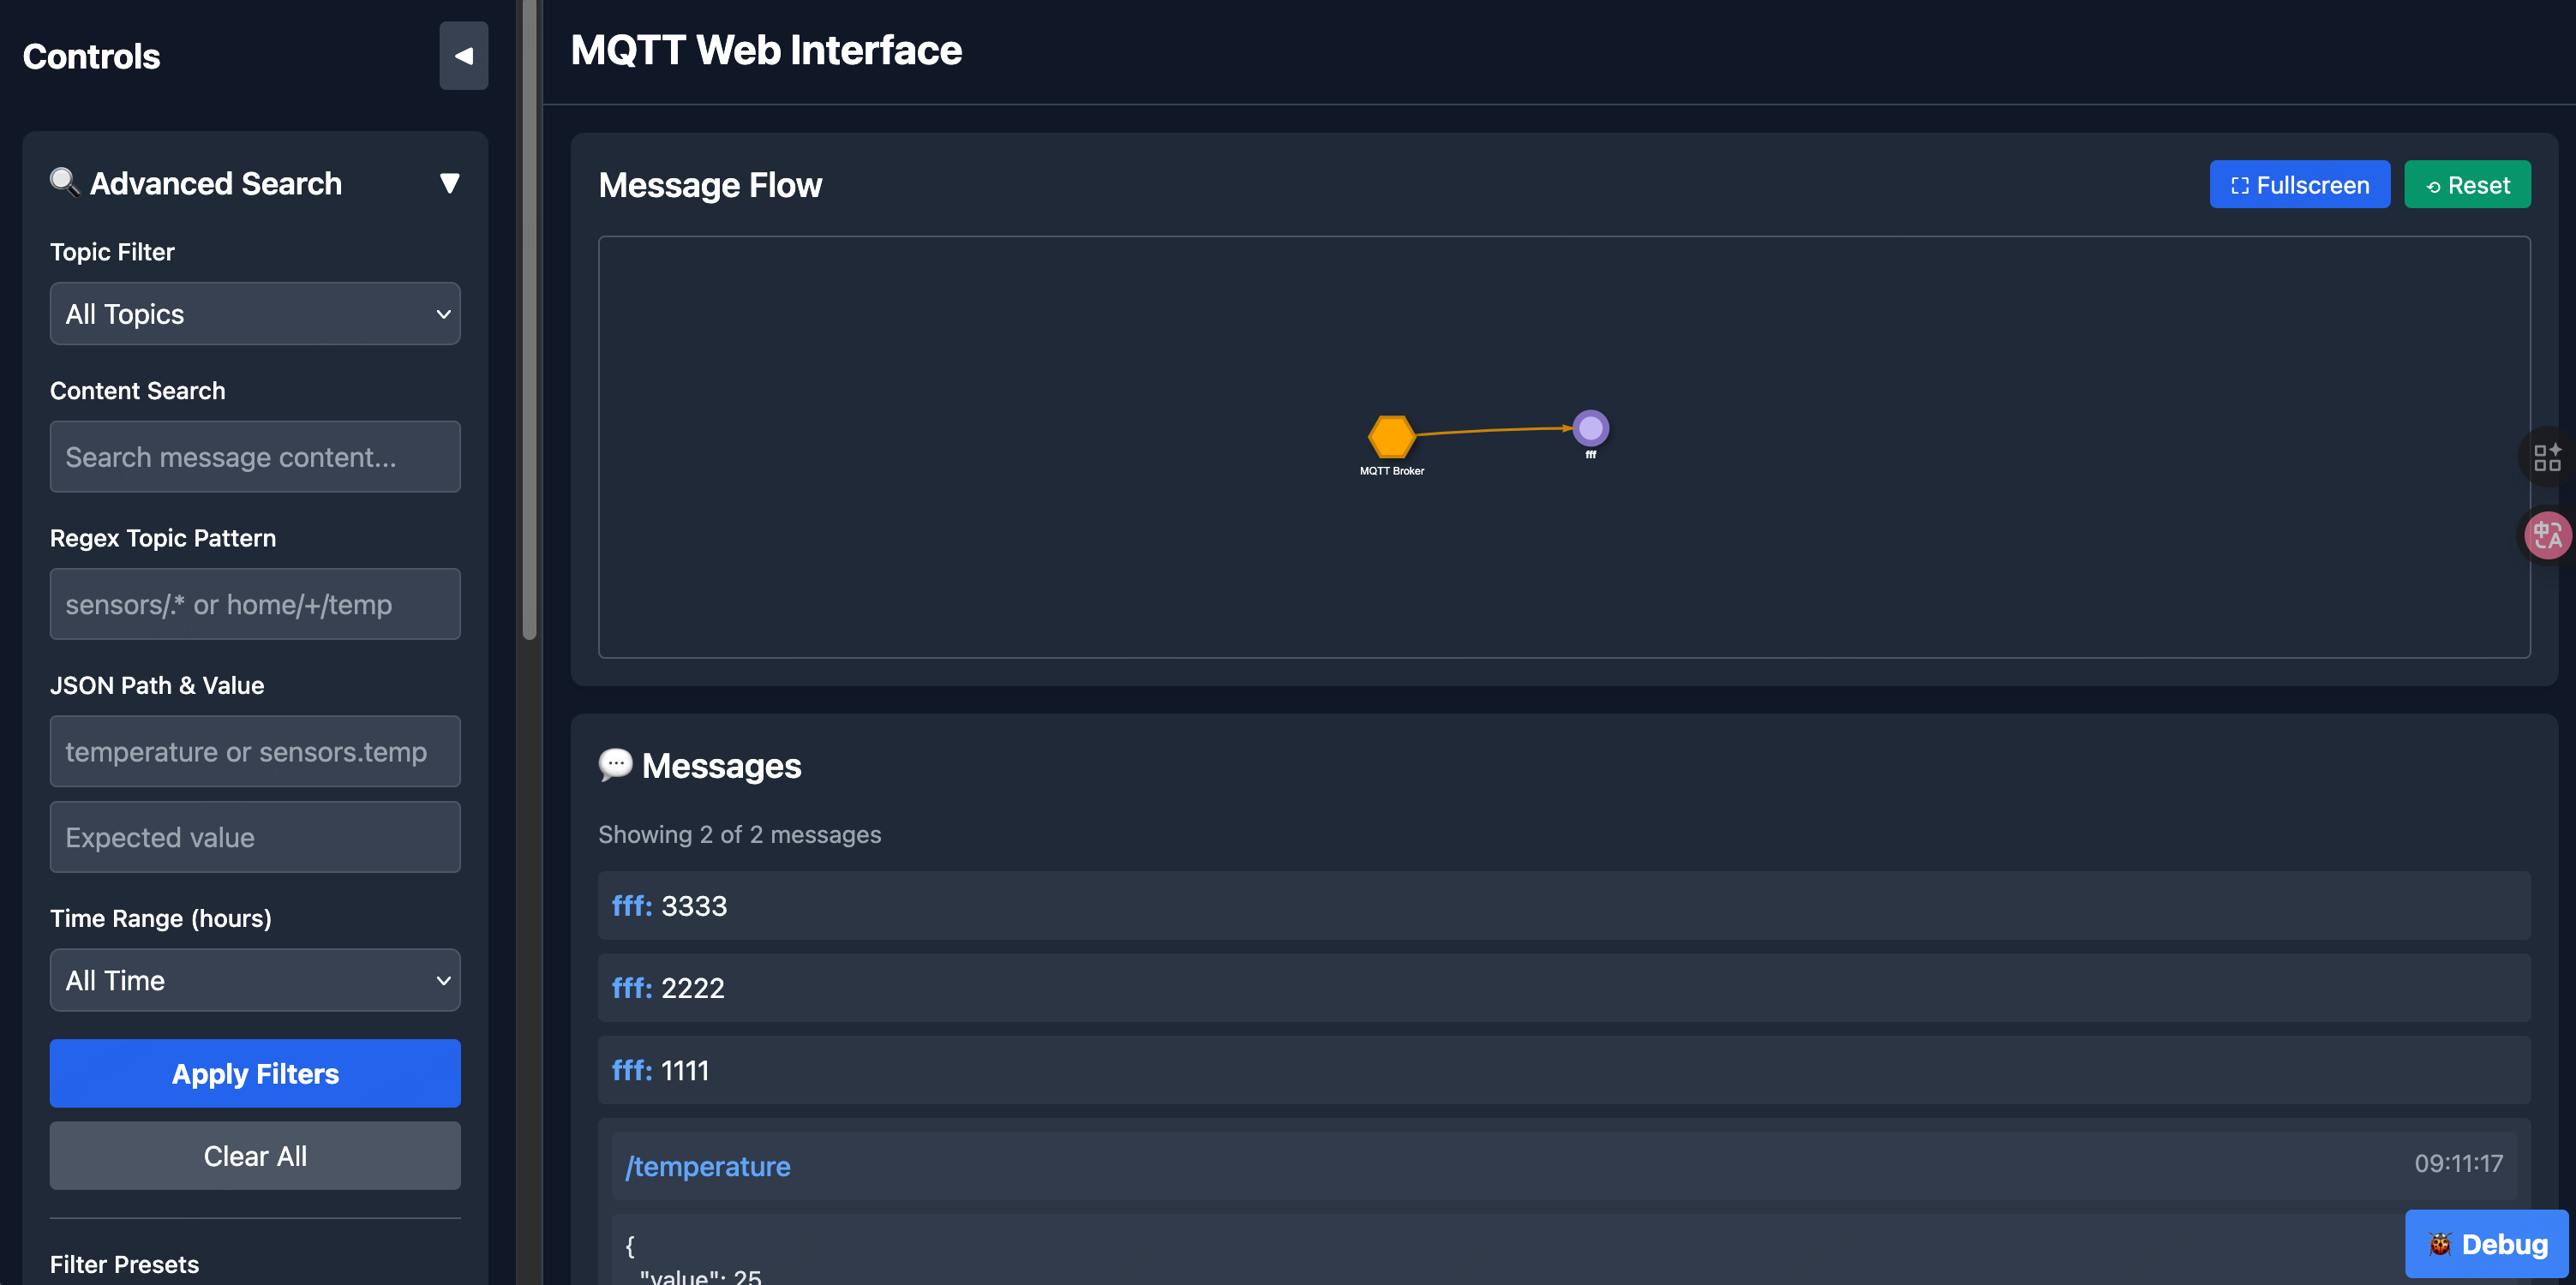Focus the Content Search input field
The image size is (2576, 1285).
pyautogui.click(x=255, y=457)
